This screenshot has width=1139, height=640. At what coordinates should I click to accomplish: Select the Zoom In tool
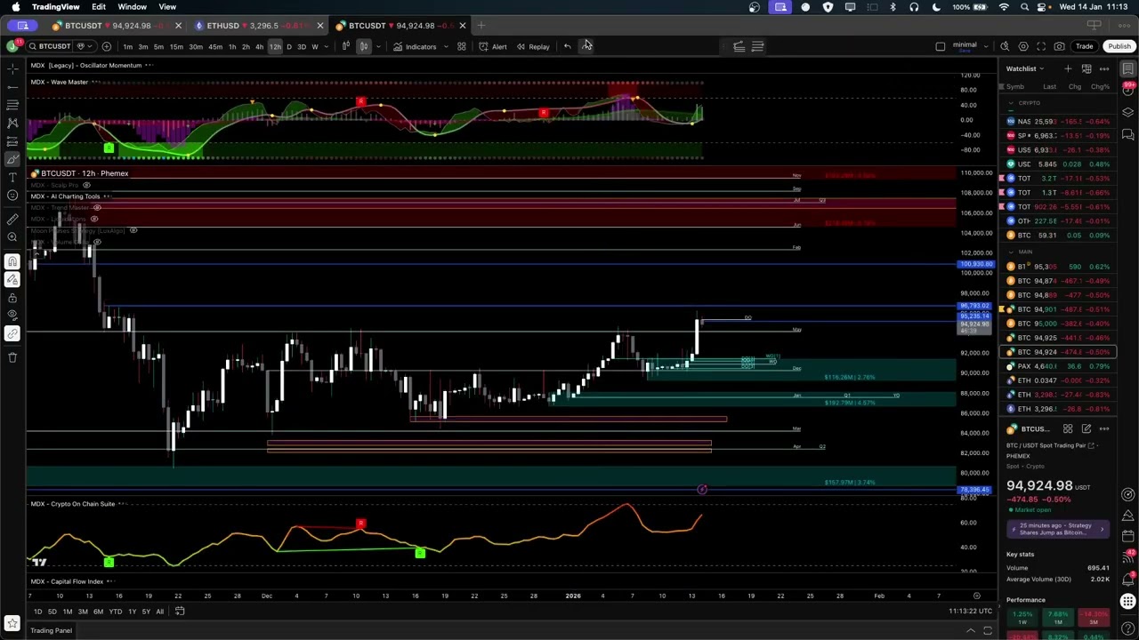click(12, 237)
